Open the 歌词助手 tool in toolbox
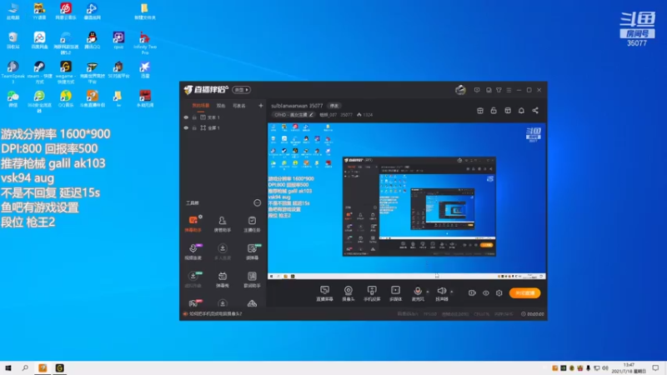The height and width of the screenshot is (375, 667). [252, 279]
